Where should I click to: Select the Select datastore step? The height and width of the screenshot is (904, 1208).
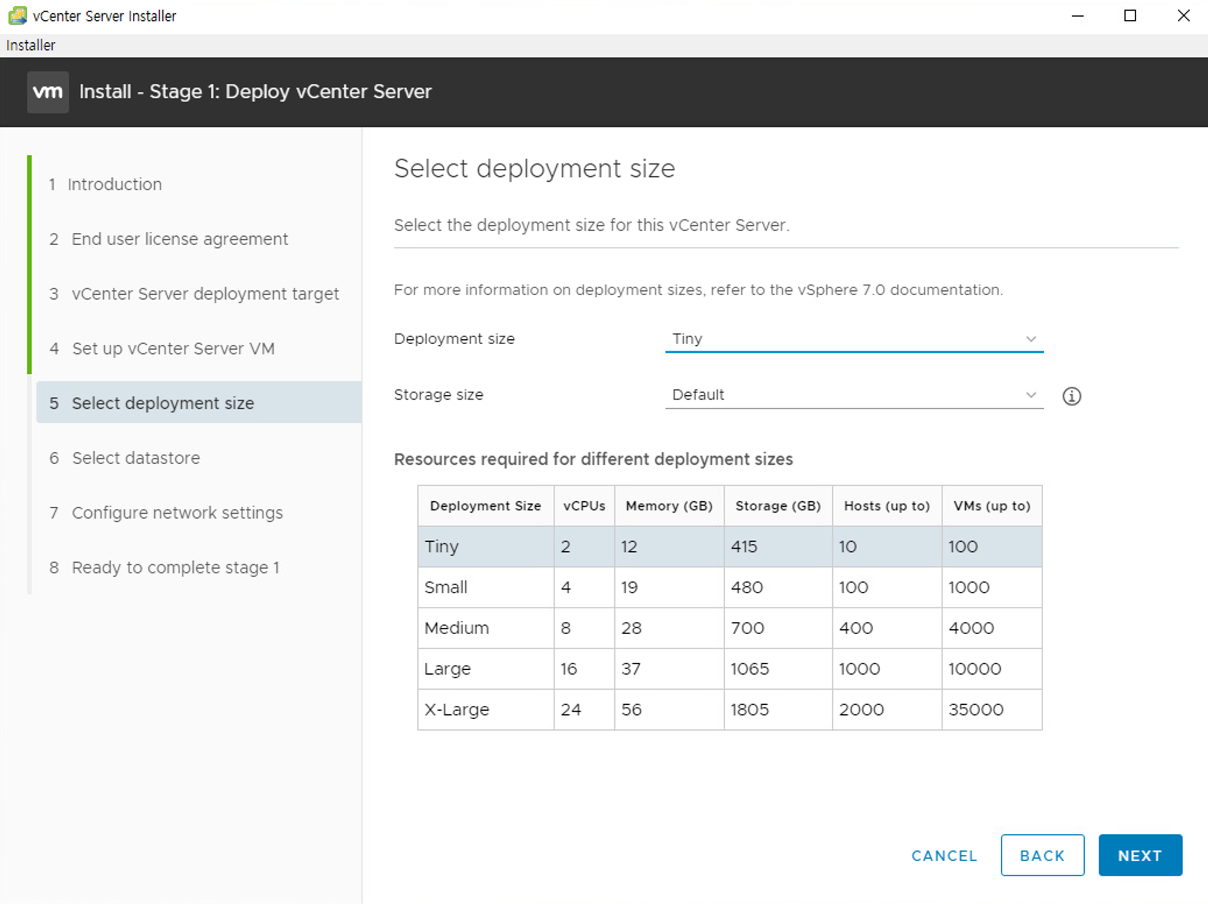coord(135,458)
